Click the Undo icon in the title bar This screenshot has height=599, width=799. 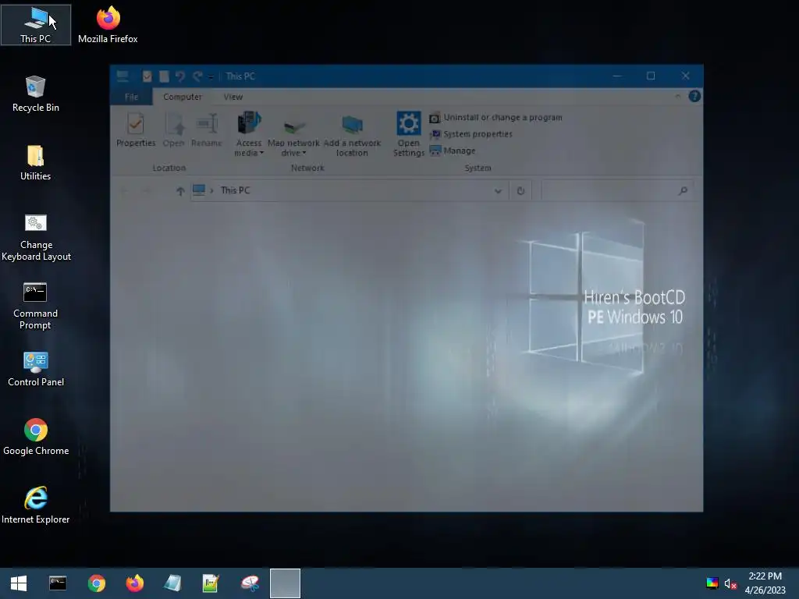coord(180,76)
